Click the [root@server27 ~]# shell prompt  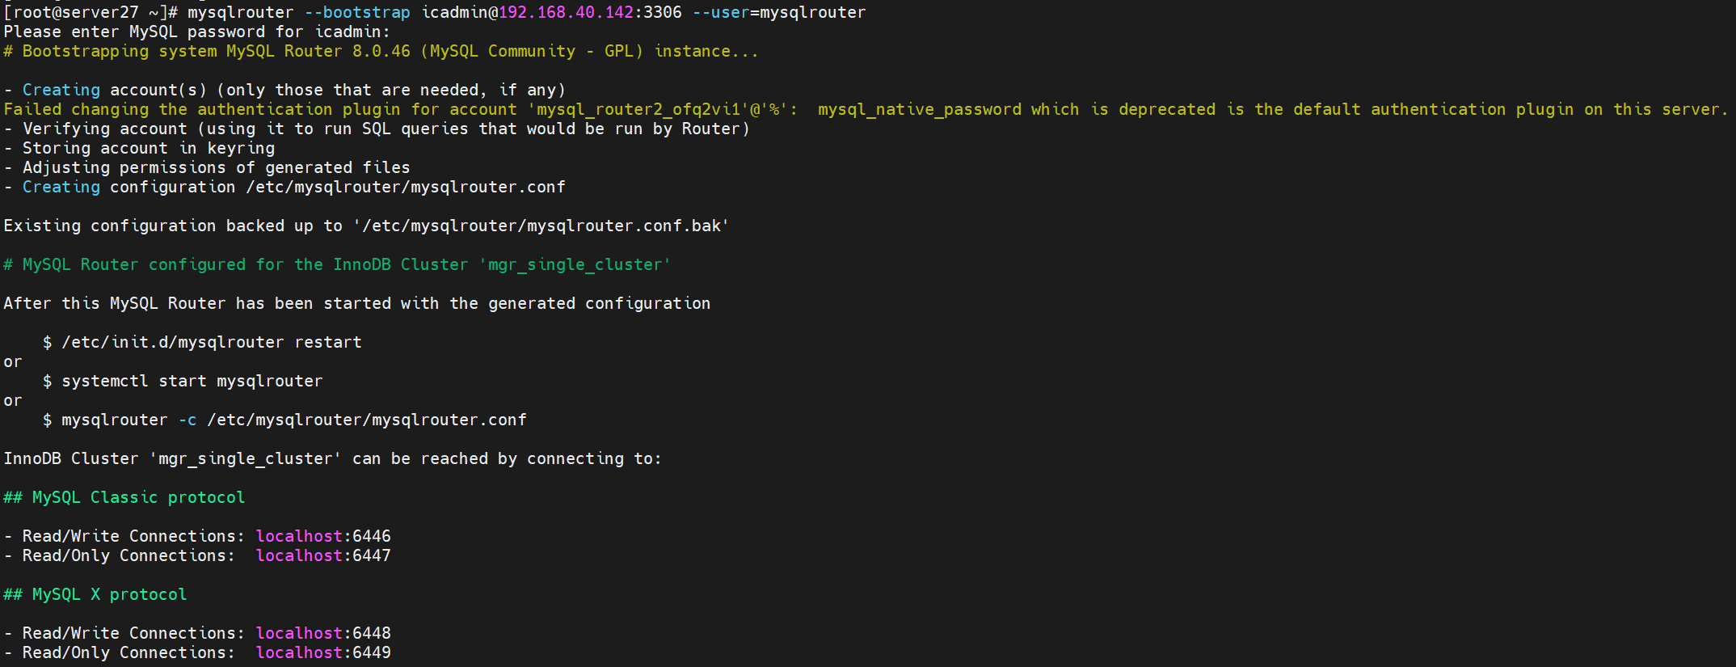[x=91, y=12]
